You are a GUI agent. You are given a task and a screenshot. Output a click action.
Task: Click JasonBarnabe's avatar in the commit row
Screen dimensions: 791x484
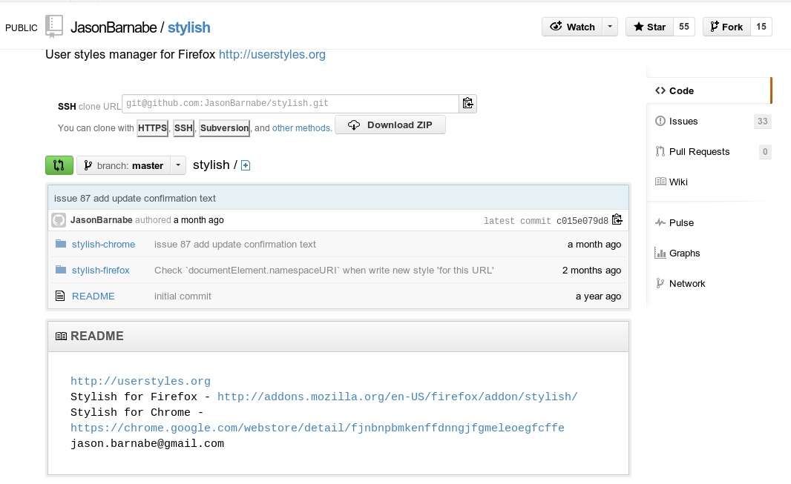(59, 220)
